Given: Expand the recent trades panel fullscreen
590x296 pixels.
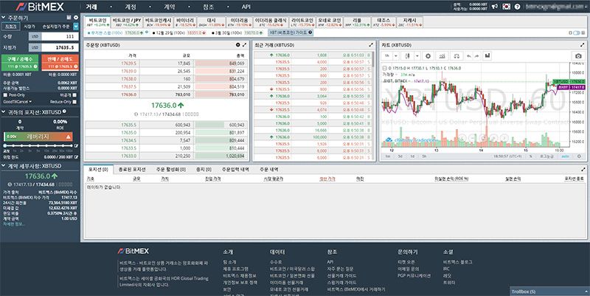Looking at the screenshot, I should click(x=372, y=45).
